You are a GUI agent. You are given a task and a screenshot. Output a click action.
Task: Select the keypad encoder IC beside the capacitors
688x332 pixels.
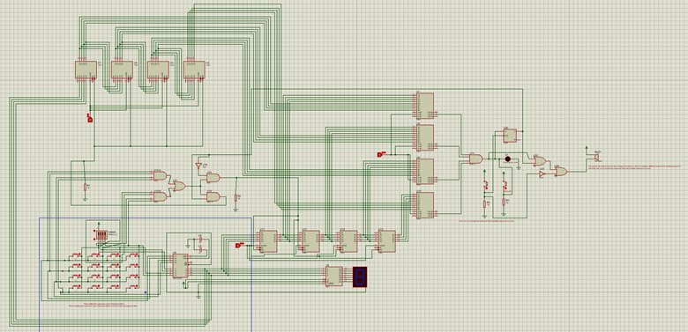[180, 265]
